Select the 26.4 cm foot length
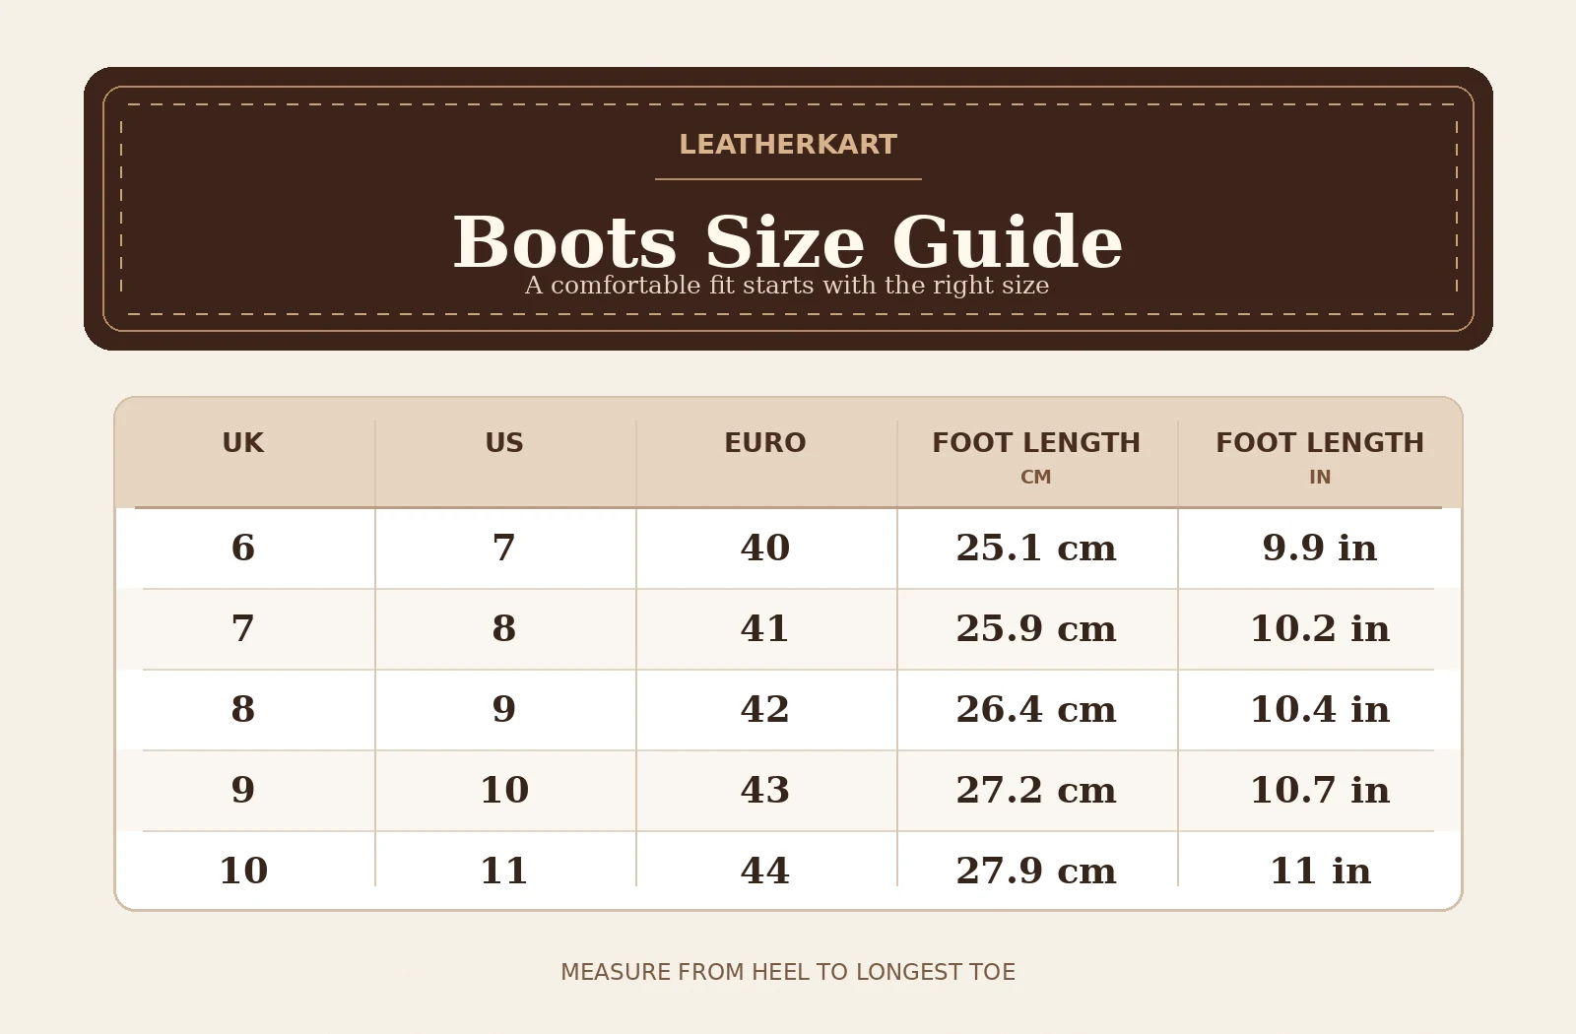This screenshot has height=1034, width=1576. 1036,709
